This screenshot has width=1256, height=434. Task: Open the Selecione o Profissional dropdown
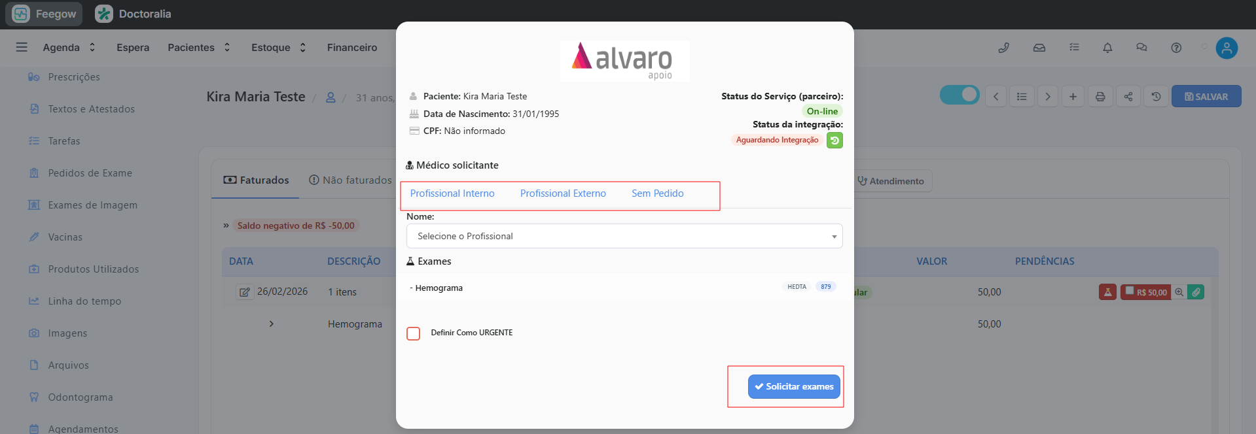pyautogui.click(x=624, y=236)
